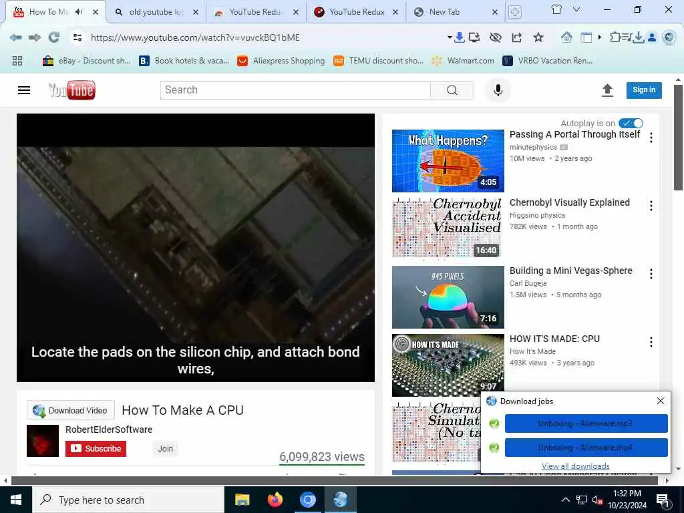Open the Unboxing - Alienware.mp3 download
684x513 pixels.
pyautogui.click(x=586, y=423)
